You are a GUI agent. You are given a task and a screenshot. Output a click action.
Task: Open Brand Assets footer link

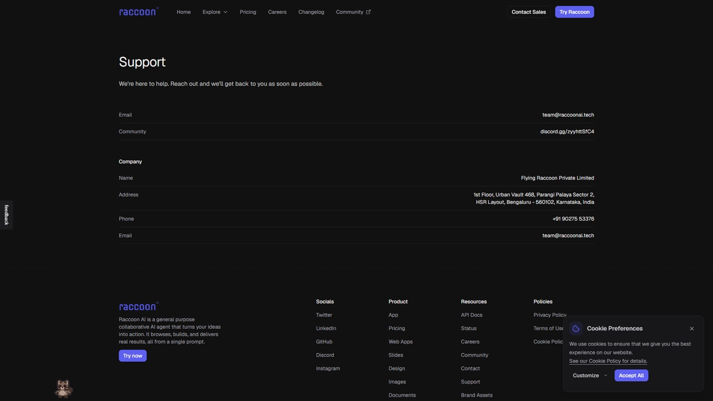point(477,395)
